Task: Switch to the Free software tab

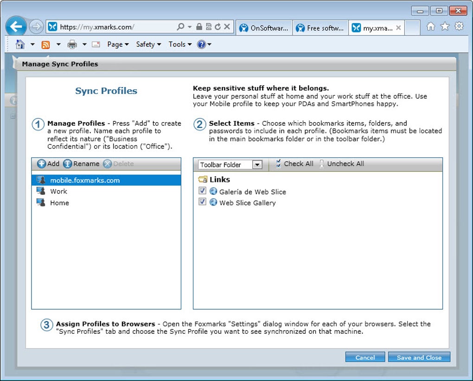Action: point(320,28)
